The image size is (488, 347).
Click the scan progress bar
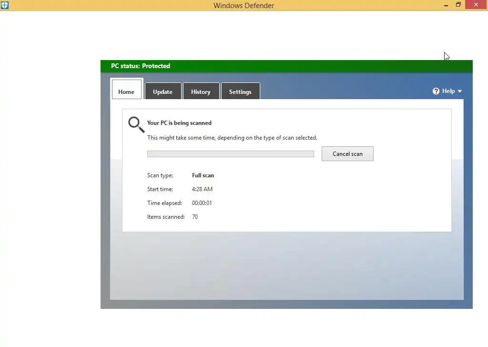pos(231,154)
